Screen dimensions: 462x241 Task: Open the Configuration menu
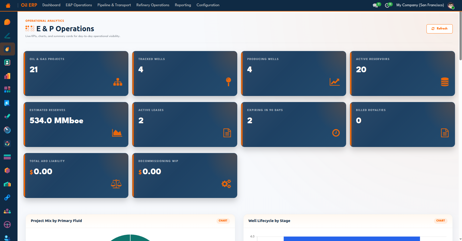click(208, 5)
